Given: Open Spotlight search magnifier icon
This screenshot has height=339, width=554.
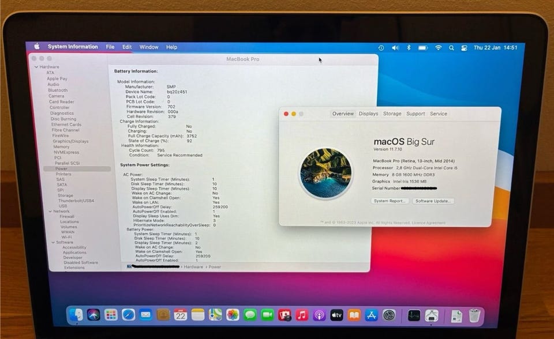Looking at the screenshot, I should tap(451, 48).
